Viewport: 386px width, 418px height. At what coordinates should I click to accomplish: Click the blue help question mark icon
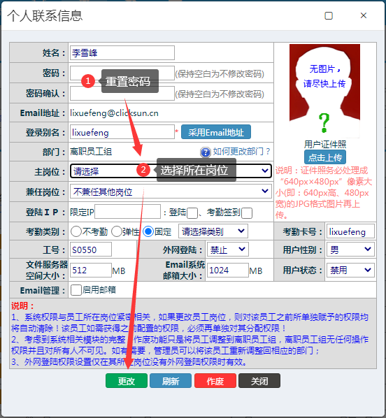pyautogui.click(x=205, y=152)
